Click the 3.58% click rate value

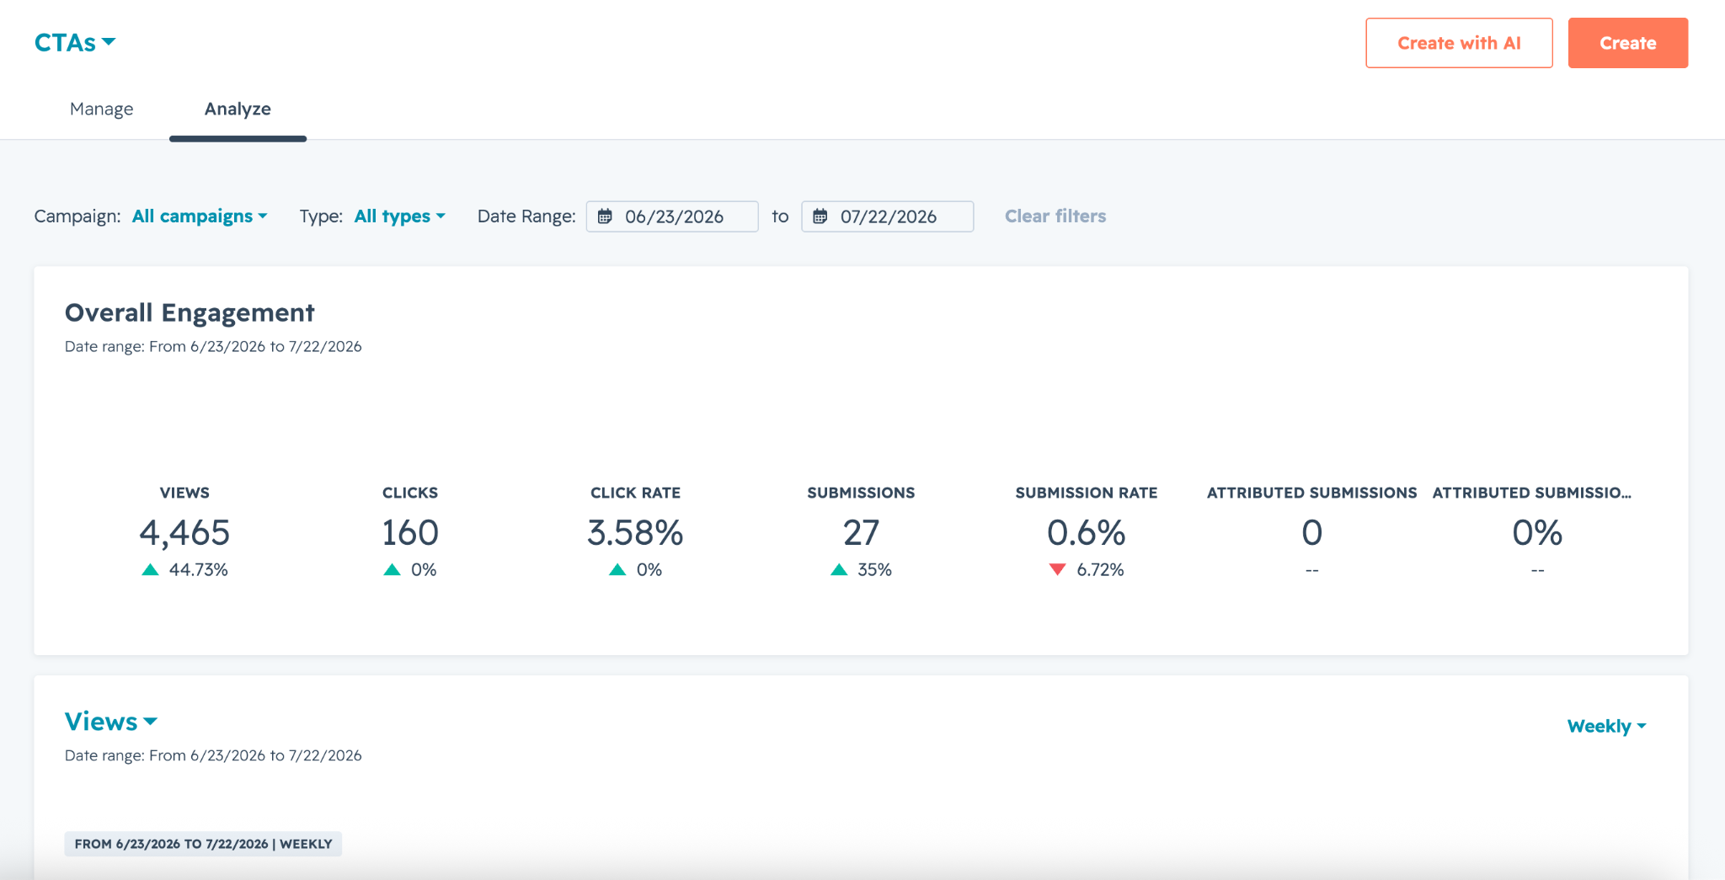click(x=635, y=532)
